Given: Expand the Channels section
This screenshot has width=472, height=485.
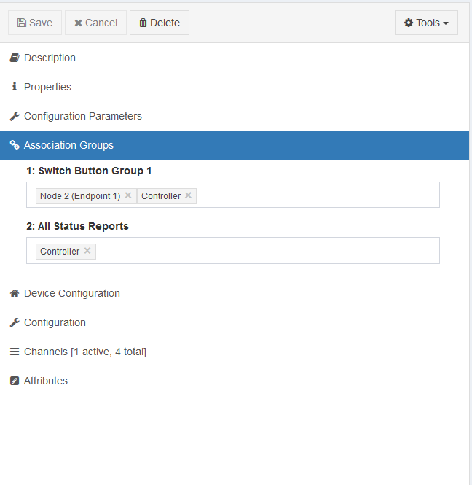Looking at the screenshot, I should tap(235, 352).
